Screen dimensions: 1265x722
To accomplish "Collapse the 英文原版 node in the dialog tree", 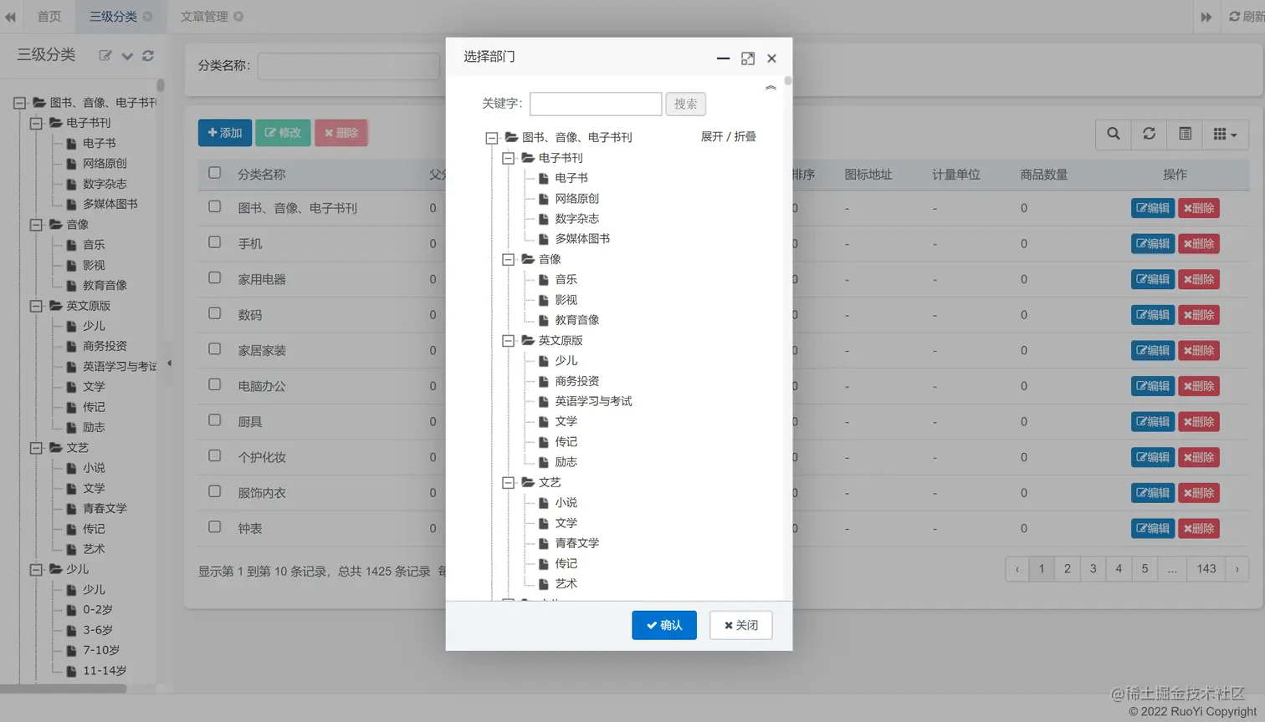I will (508, 341).
